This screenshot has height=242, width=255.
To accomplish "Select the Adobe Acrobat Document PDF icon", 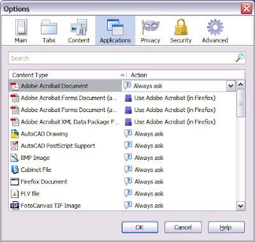I will pos(15,86).
